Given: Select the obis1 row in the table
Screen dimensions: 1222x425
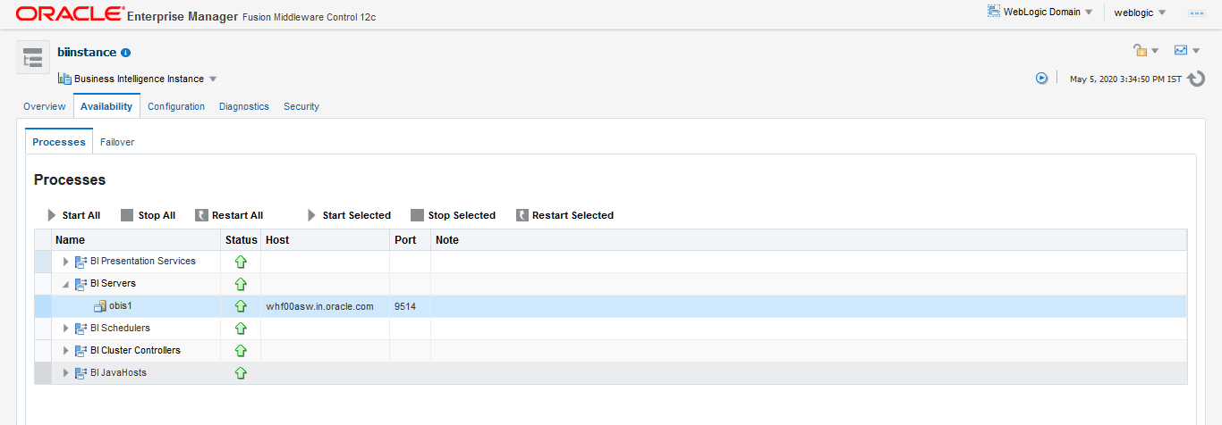Looking at the screenshot, I should click(x=611, y=306).
